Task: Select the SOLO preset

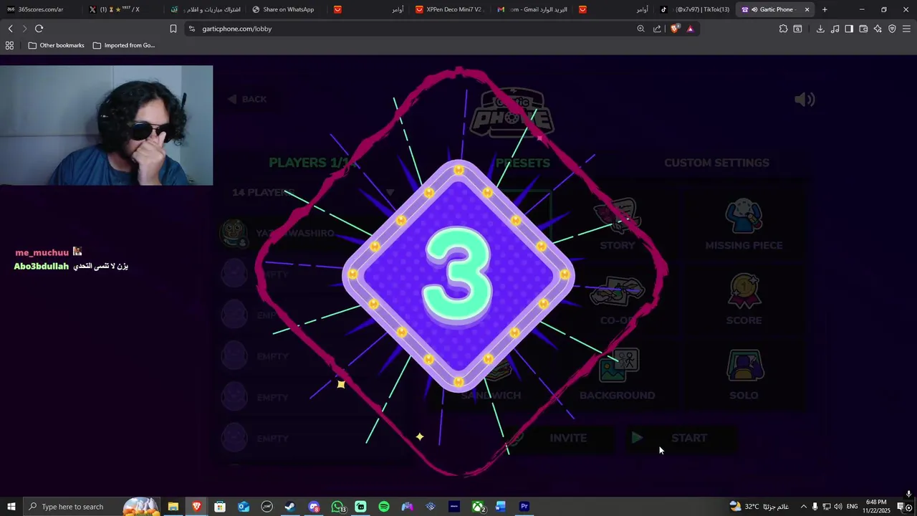Action: pos(744,376)
